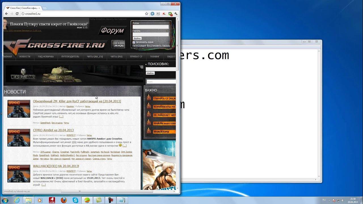363x204 pixels.
Task: Open the ПРИВАТ CF menu item
Action: click(x=136, y=57)
